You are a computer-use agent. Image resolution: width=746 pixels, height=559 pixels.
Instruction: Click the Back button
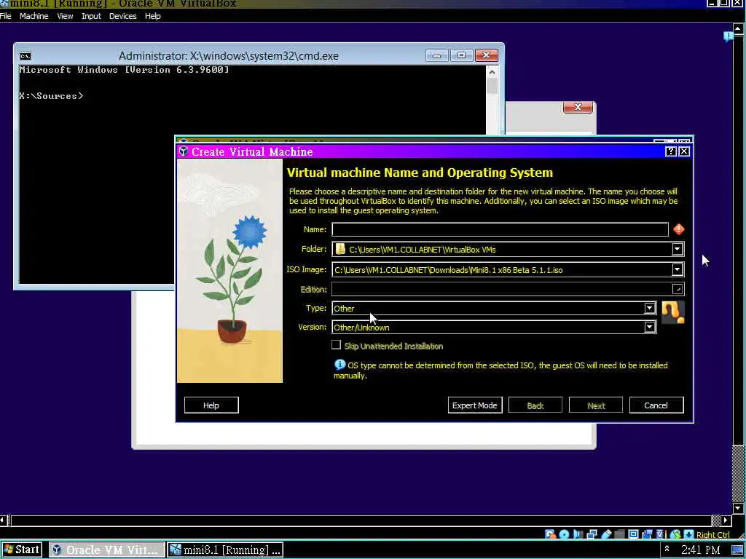pos(535,405)
